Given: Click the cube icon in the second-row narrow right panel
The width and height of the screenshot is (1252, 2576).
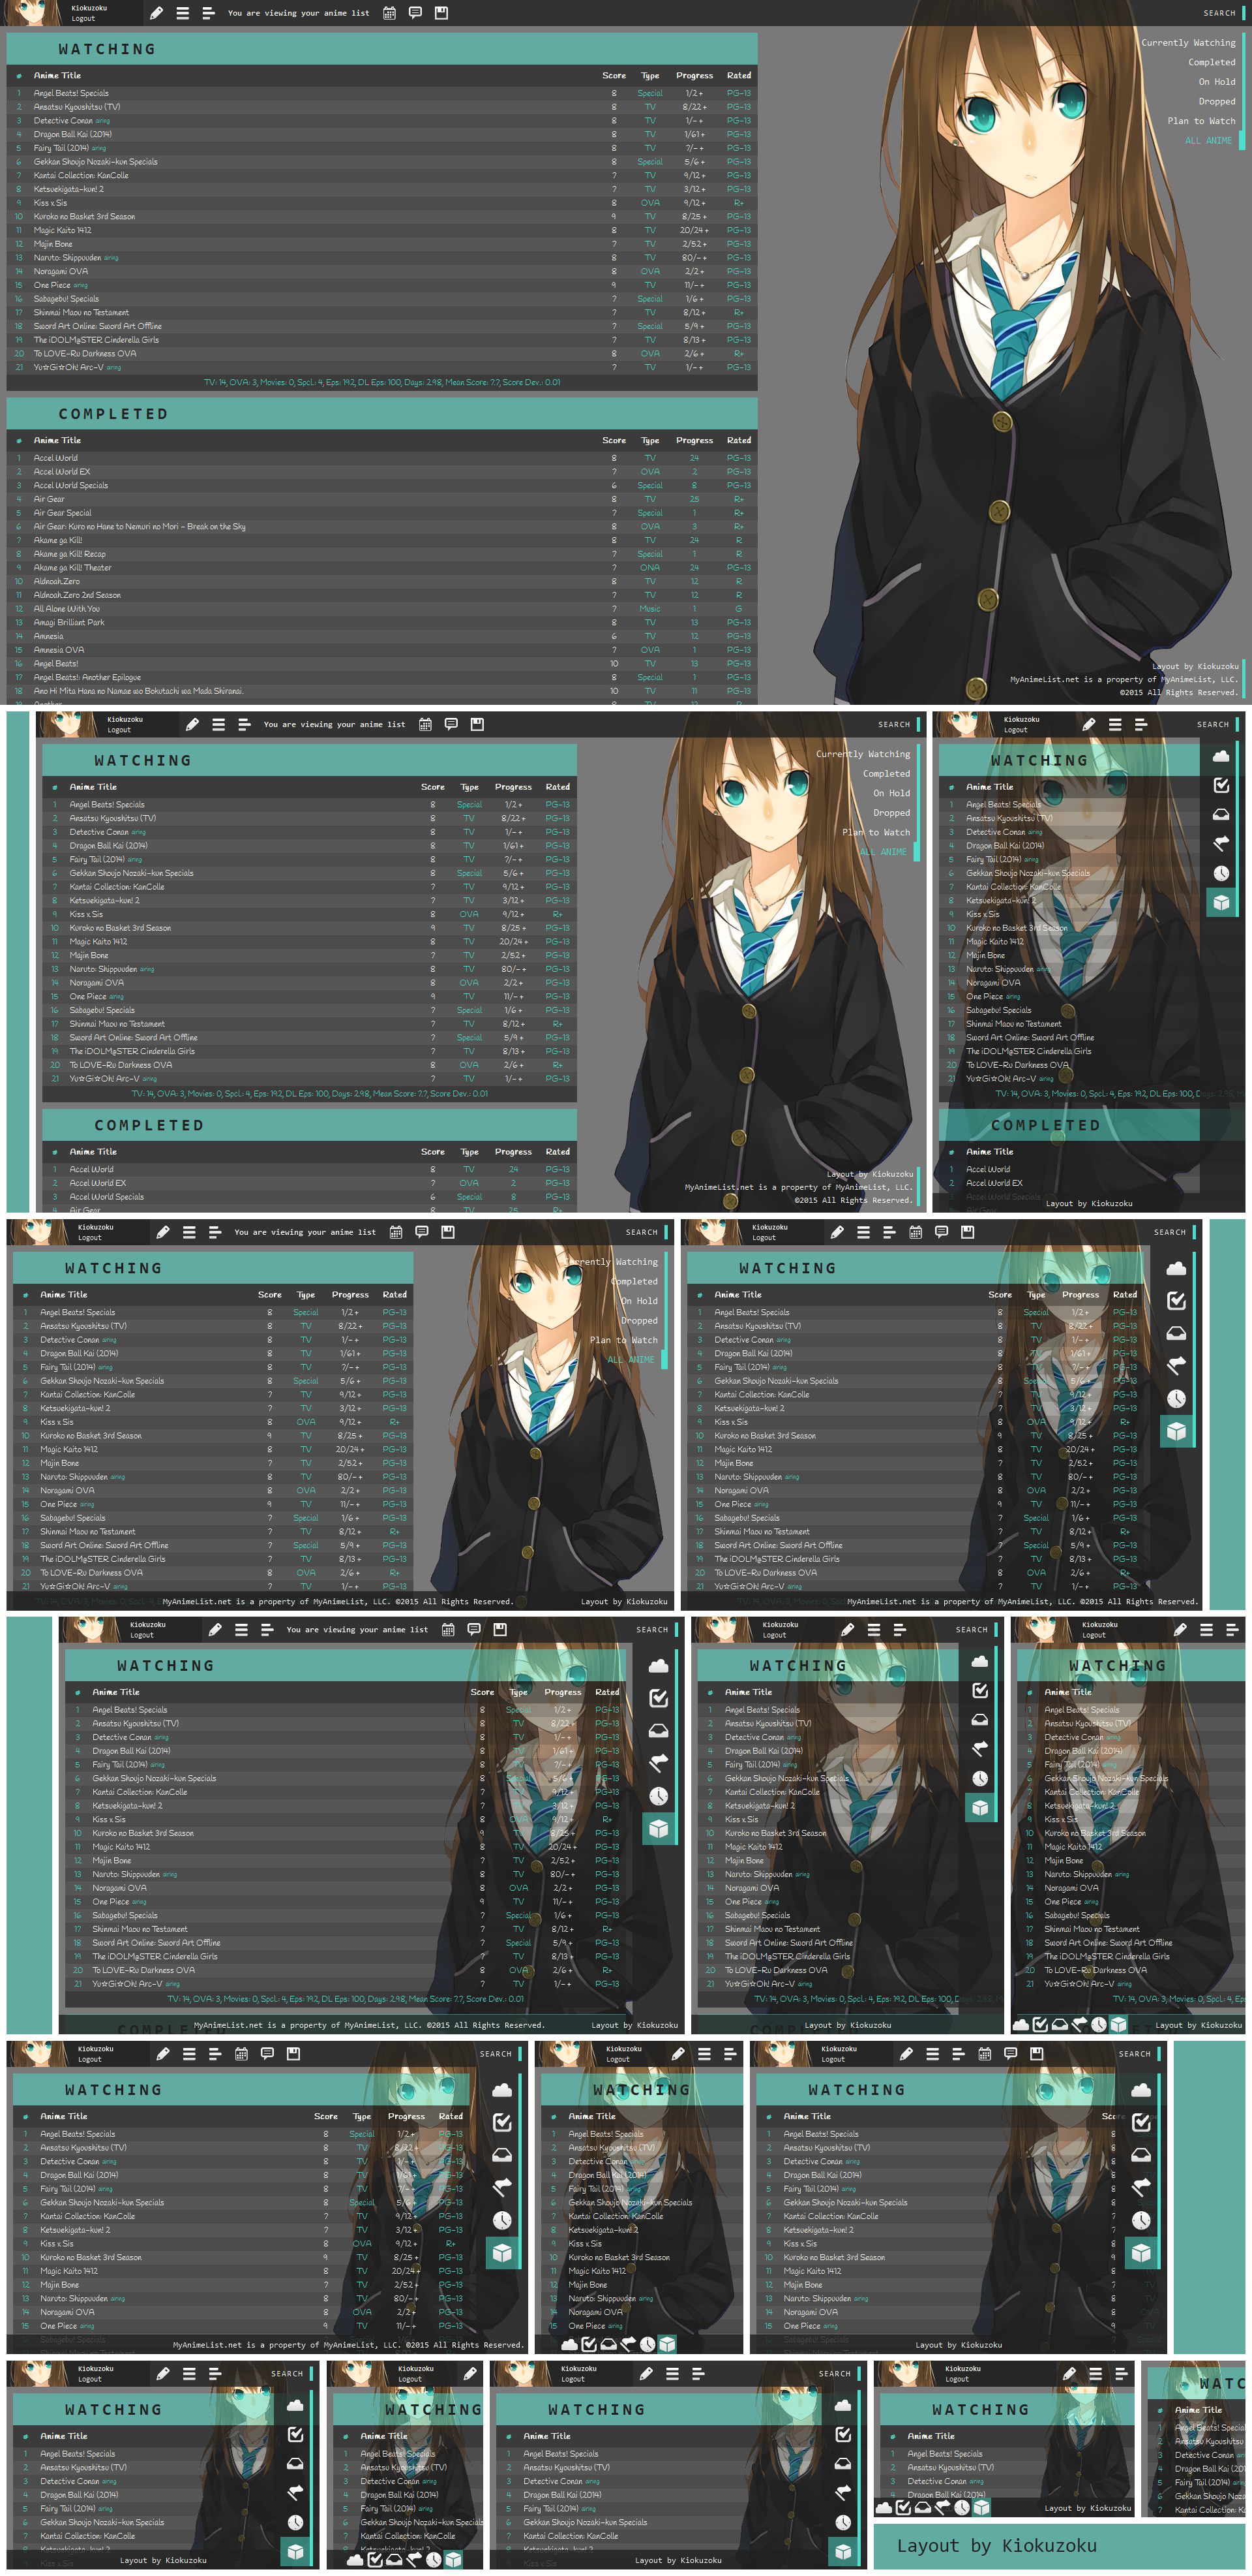Looking at the screenshot, I should 1221,902.
